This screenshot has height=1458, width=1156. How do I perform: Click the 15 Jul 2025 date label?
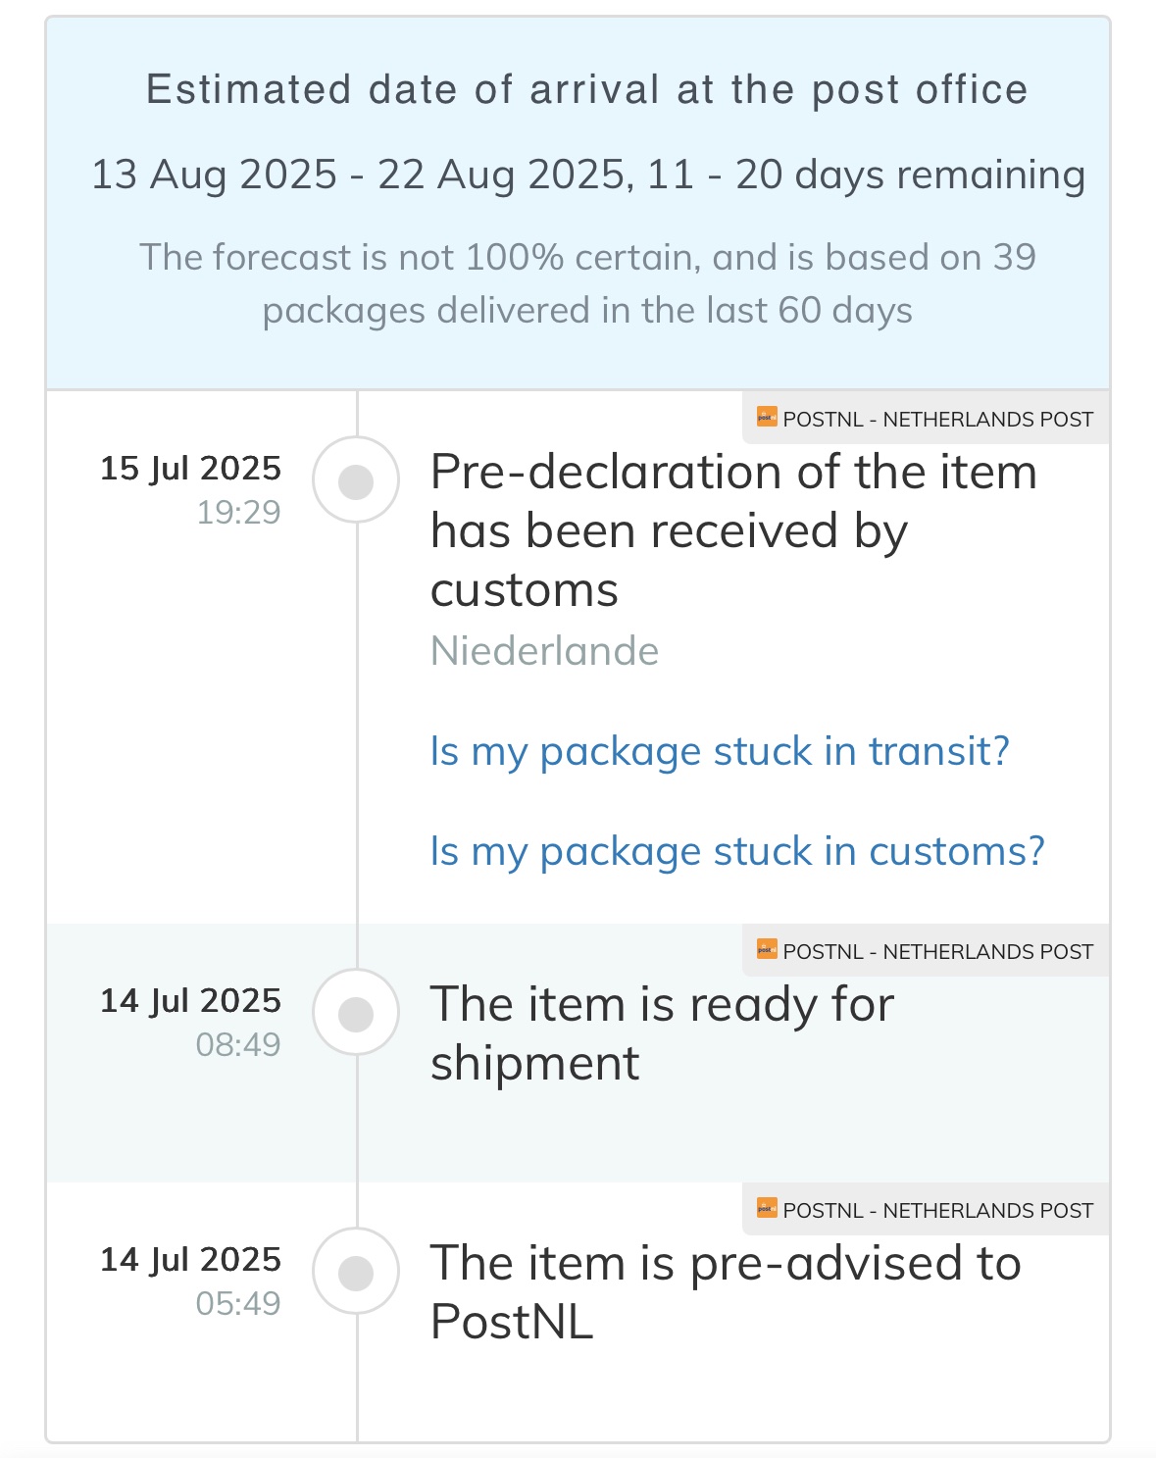tap(190, 469)
